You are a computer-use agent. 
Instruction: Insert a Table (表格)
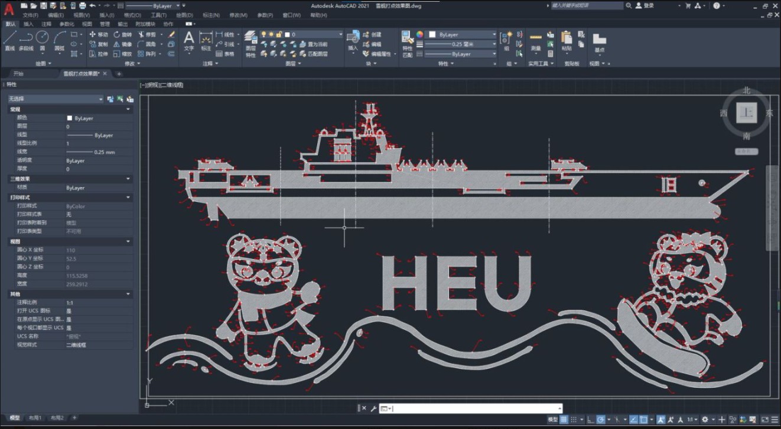click(x=224, y=54)
